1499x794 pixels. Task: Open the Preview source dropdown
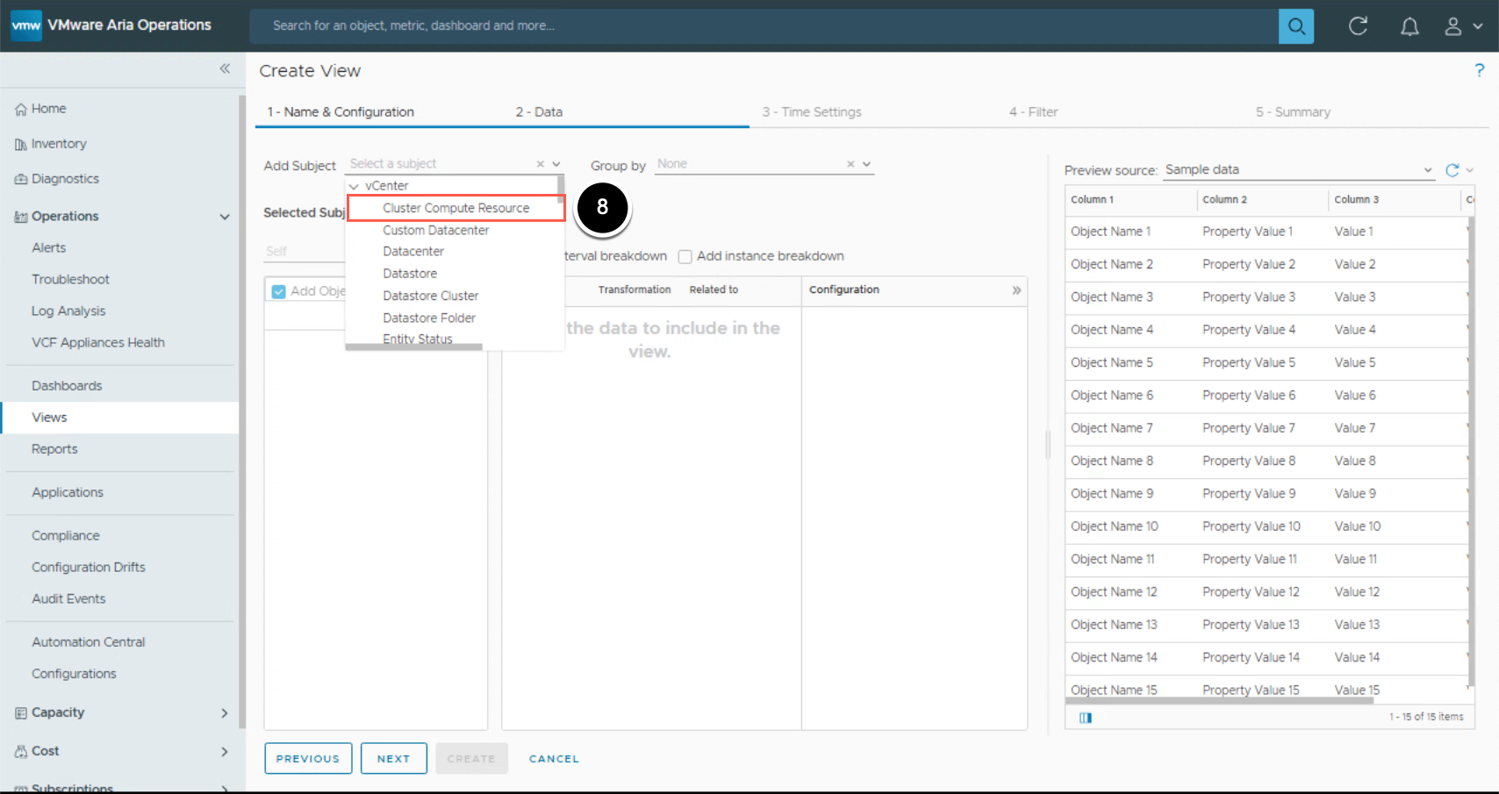(x=1428, y=170)
